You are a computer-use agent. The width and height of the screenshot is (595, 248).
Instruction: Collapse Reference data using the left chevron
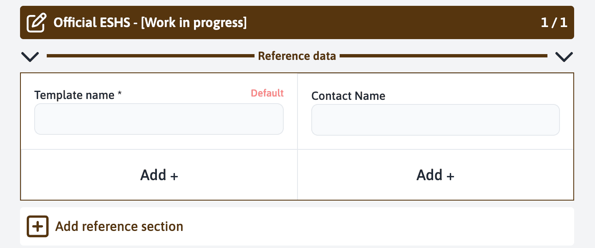point(30,57)
